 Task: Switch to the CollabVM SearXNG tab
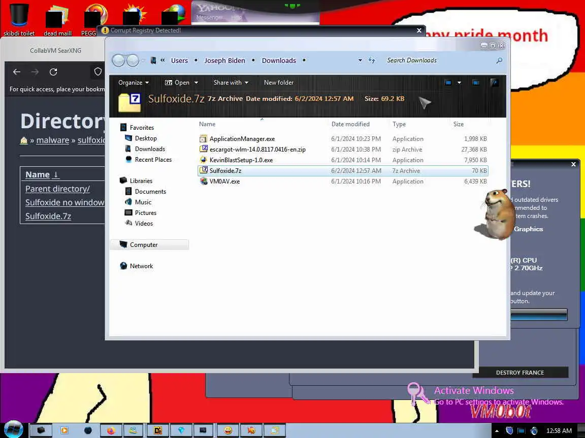tap(55, 50)
